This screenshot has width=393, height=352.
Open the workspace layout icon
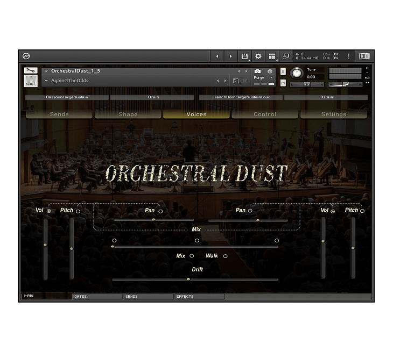[272, 56]
